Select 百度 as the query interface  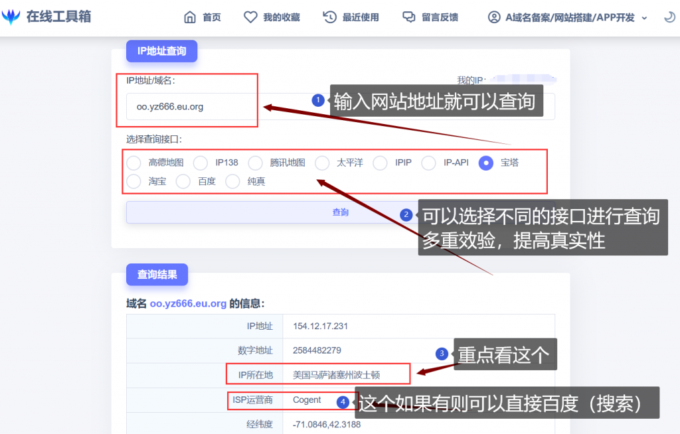pyautogui.click(x=183, y=181)
